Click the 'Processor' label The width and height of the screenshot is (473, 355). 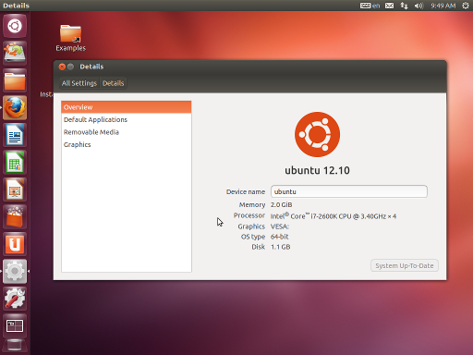[x=249, y=215]
